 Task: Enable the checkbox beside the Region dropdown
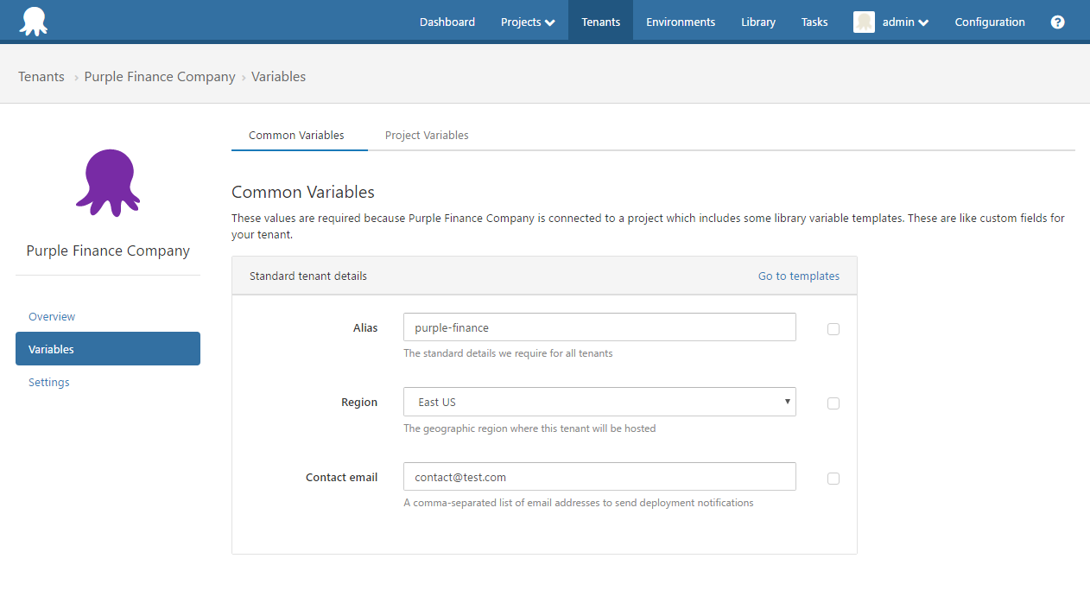pyautogui.click(x=833, y=403)
